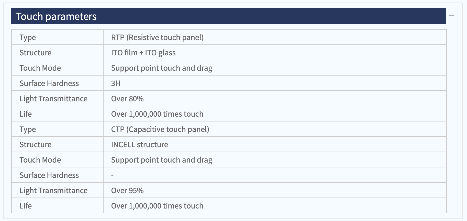Click the second Type row label
This screenshot has width=467, height=221.
(x=28, y=129)
